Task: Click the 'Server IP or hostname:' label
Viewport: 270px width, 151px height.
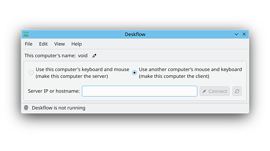Action: pyautogui.click(x=54, y=91)
